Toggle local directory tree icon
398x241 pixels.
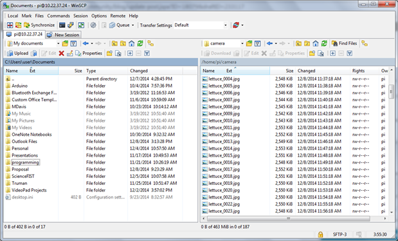point(150,44)
